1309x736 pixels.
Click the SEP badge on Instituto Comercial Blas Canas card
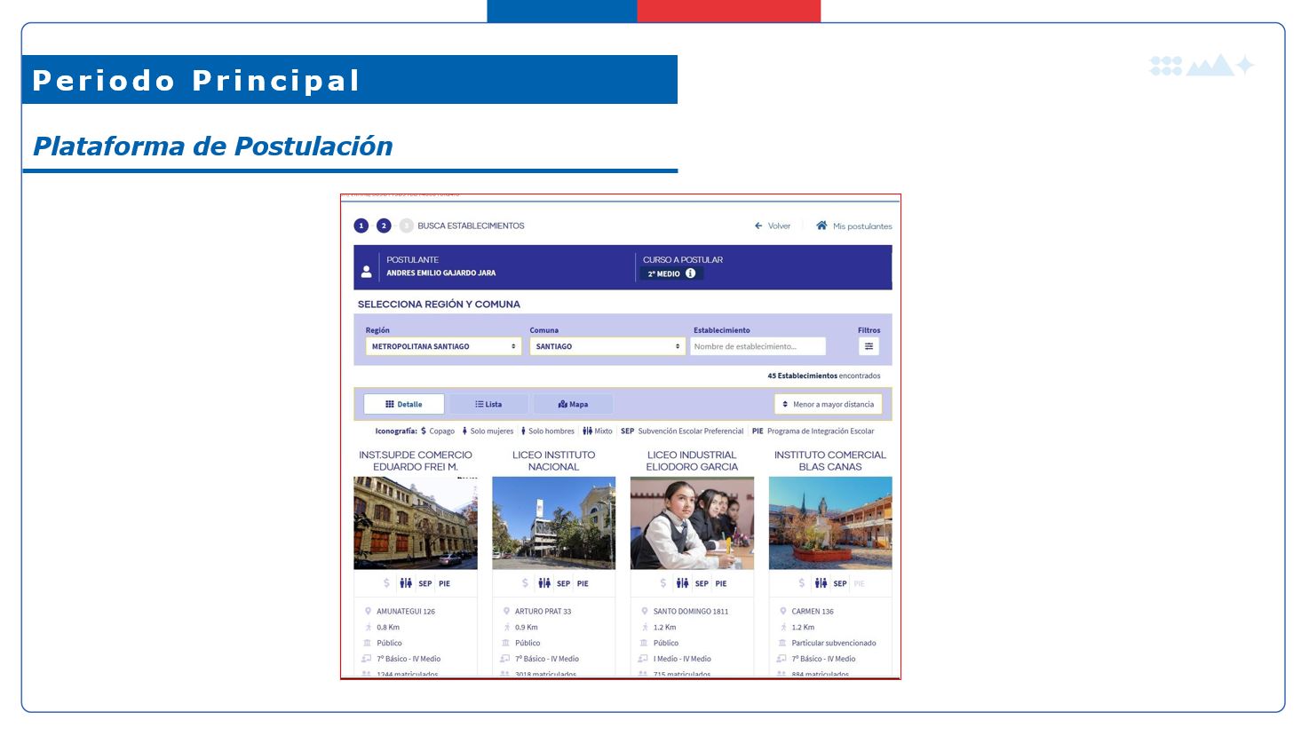[x=839, y=583]
